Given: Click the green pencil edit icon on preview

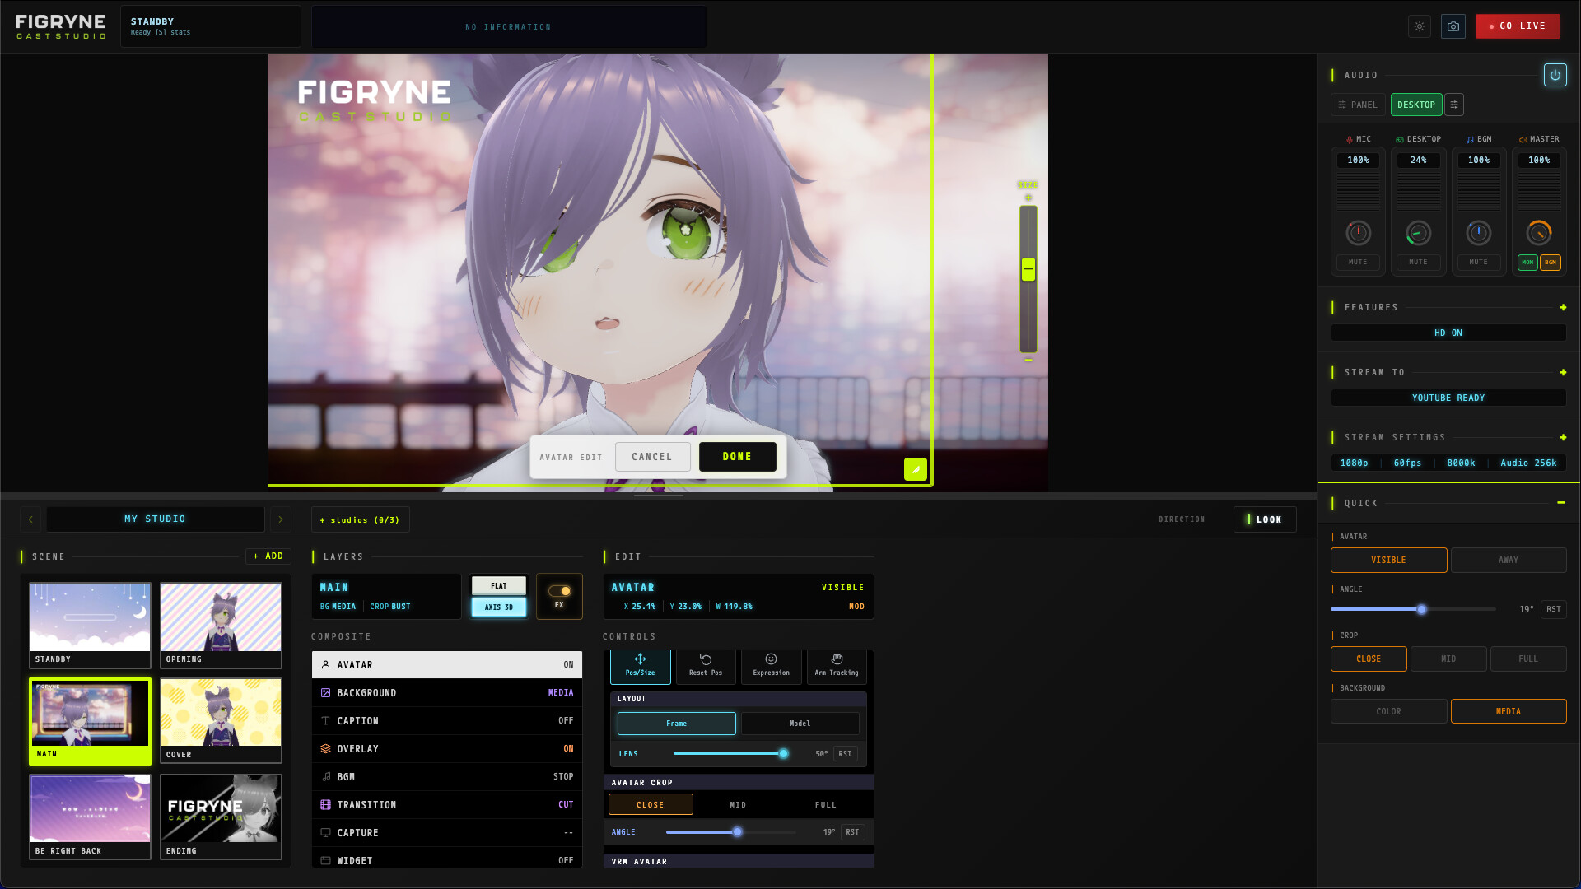Looking at the screenshot, I should 916,469.
